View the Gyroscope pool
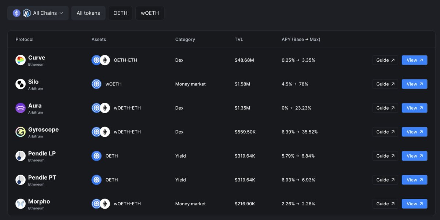440x220 pixels. tap(414, 132)
